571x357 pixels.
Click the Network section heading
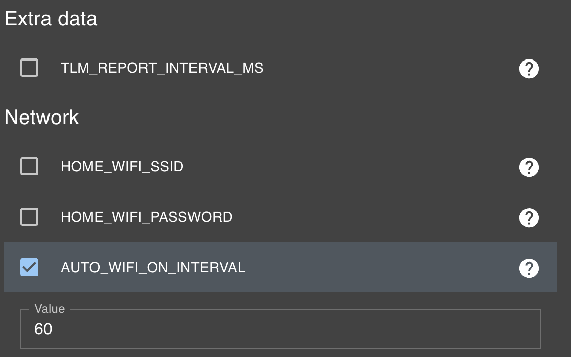coord(41,117)
